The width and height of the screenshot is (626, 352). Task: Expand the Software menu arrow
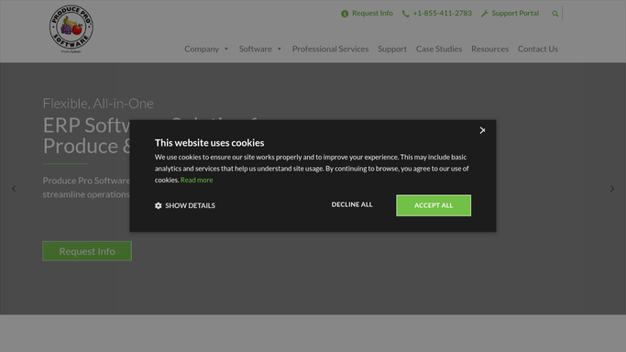280,49
